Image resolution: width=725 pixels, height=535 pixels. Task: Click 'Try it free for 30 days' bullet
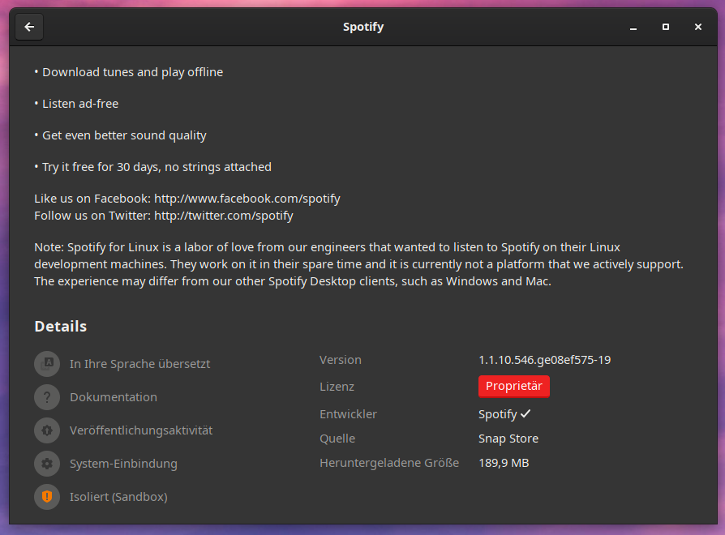(152, 167)
